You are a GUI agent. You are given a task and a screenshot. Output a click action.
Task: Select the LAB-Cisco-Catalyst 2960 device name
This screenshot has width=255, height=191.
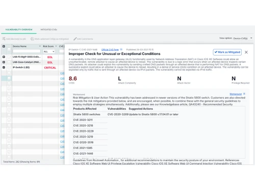click(x=27, y=62)
